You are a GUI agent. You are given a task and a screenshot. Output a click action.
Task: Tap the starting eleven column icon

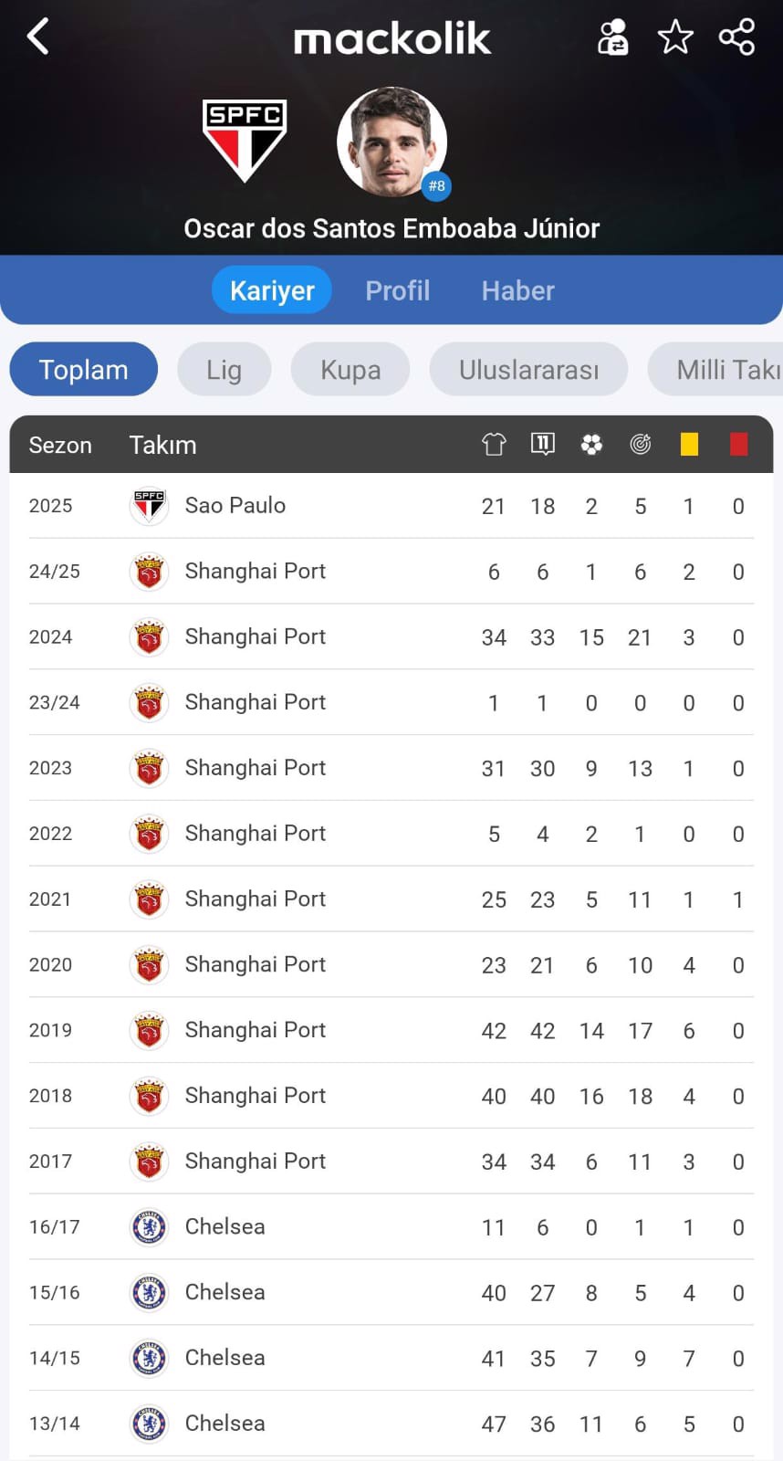543,444
